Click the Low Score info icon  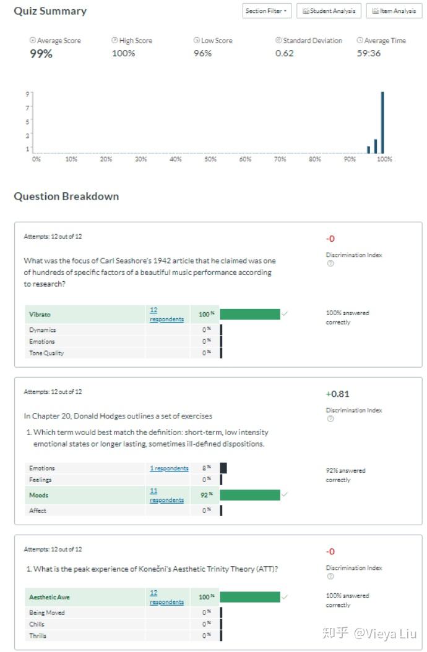(197, 41)
